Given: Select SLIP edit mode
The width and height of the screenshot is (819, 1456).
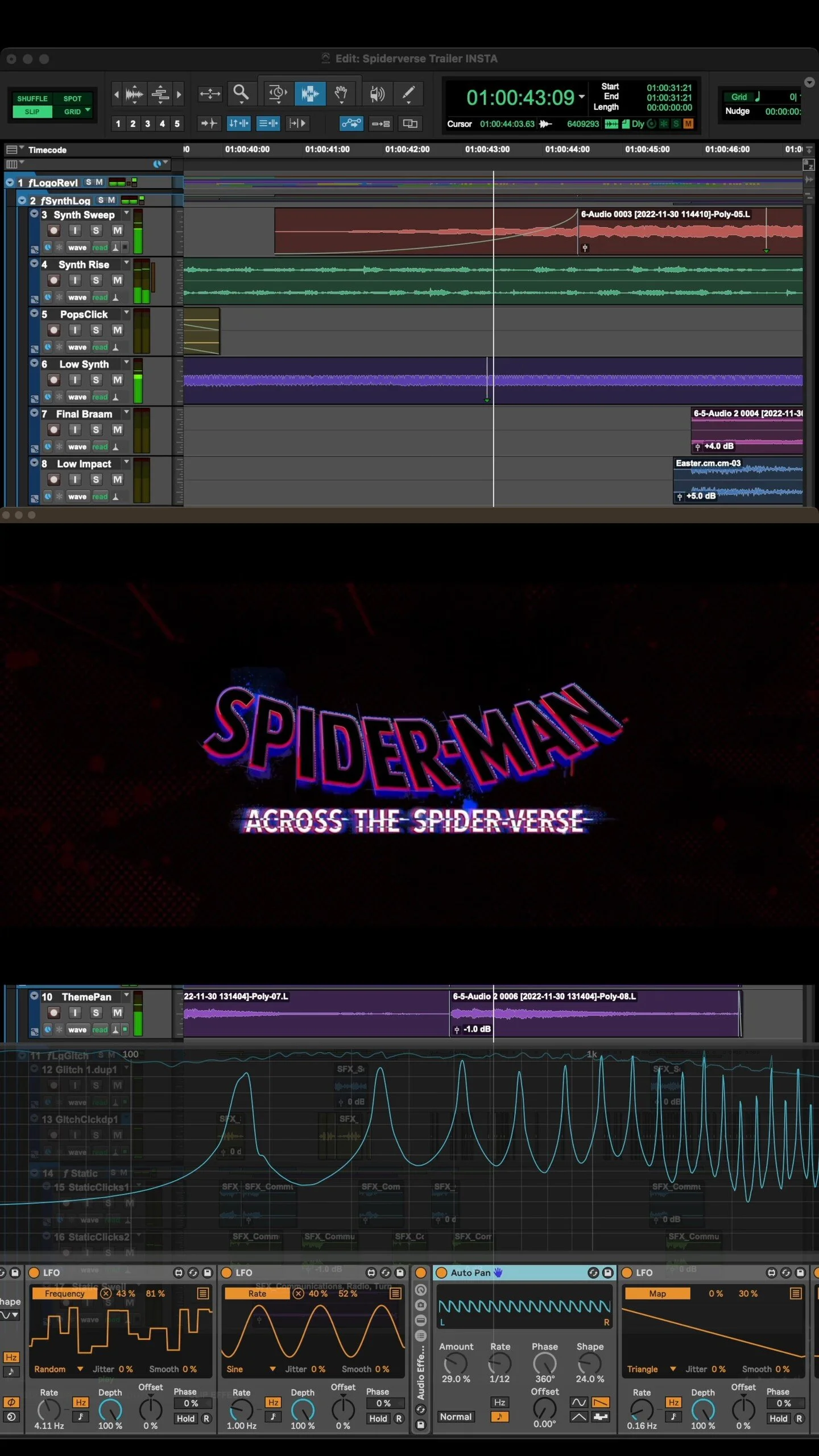Looking at the screenshot, I should (x=32, y=111).
